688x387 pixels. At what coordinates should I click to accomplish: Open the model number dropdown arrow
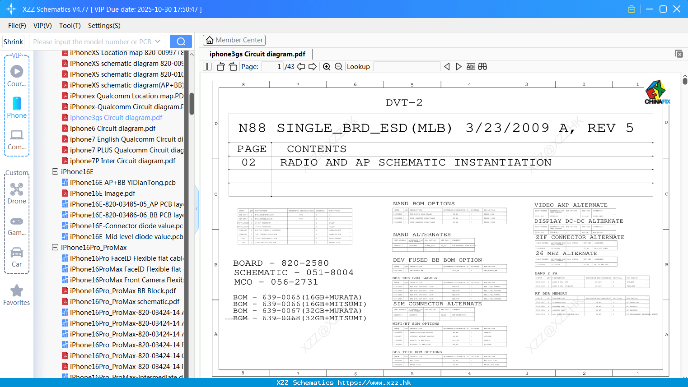(x=158, y=41)
